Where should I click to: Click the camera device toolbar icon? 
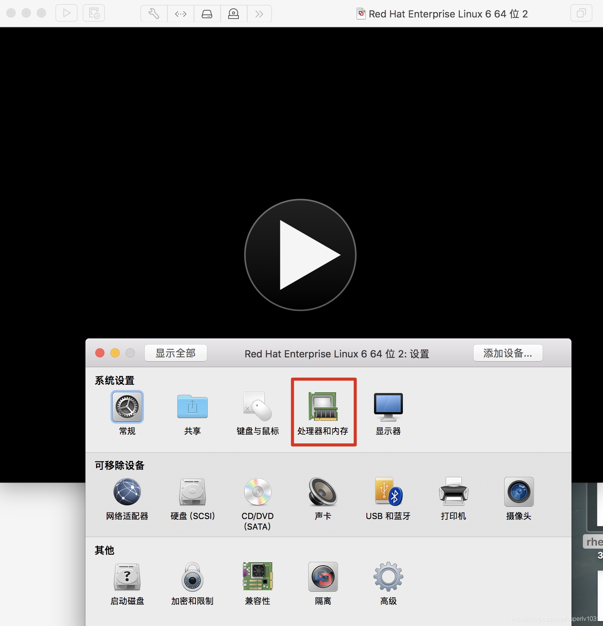pyautogui.click(x=234, y=14)
